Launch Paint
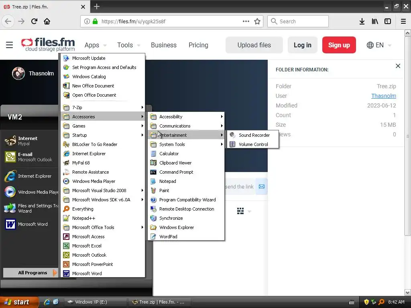 186,190
